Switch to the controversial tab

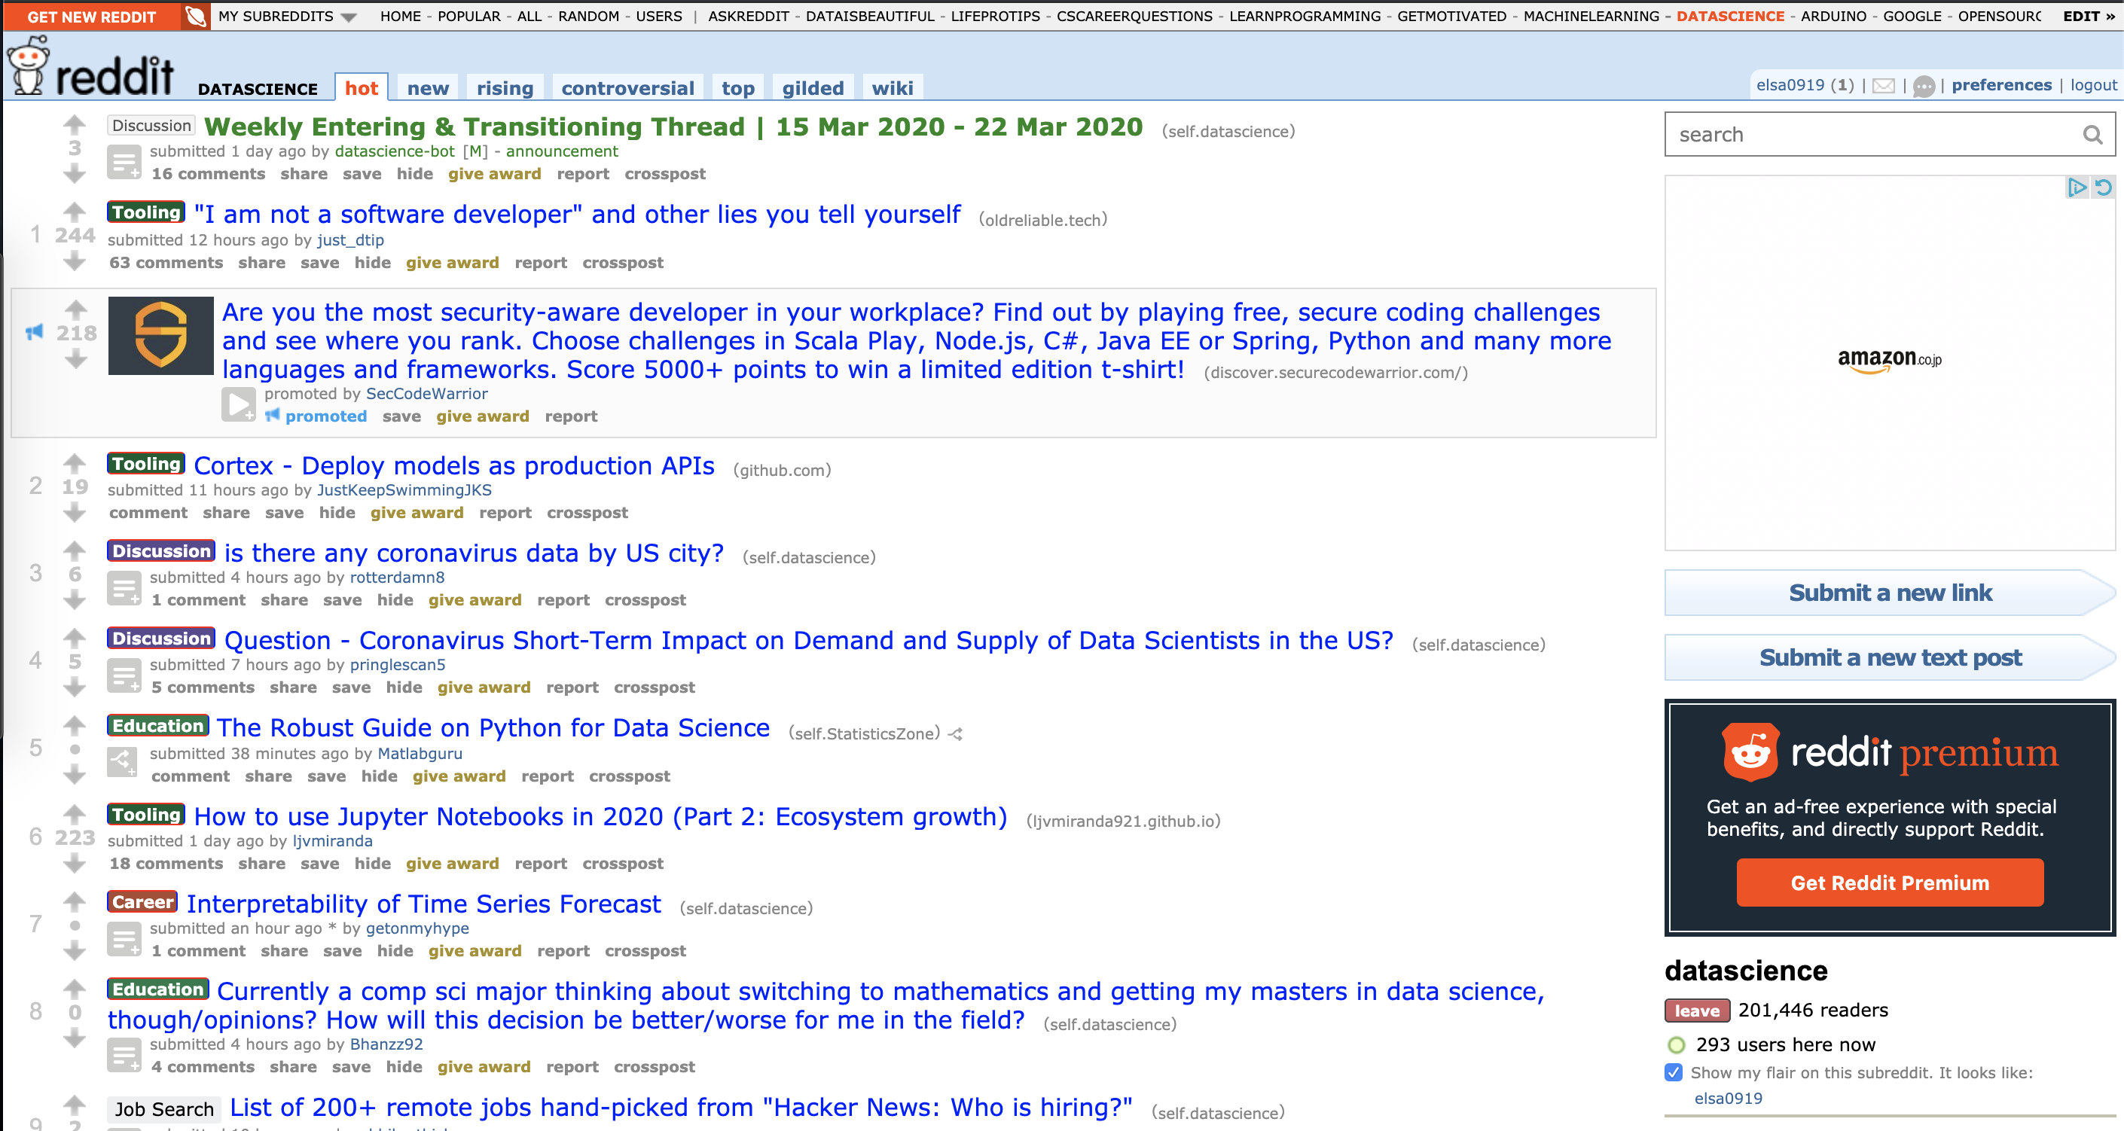coord(627,88)
